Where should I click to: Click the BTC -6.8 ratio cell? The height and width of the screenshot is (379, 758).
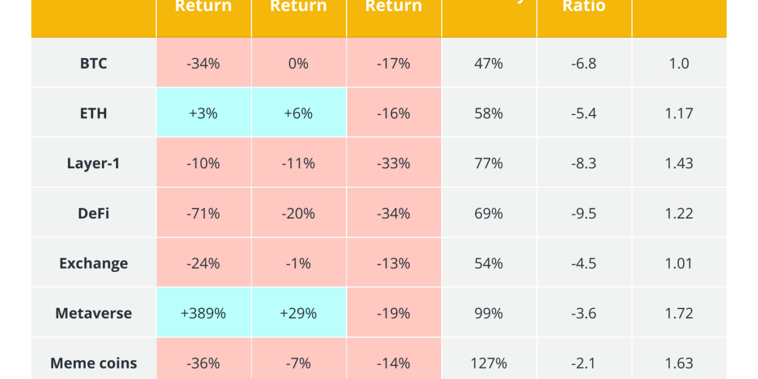pos(583,63)
